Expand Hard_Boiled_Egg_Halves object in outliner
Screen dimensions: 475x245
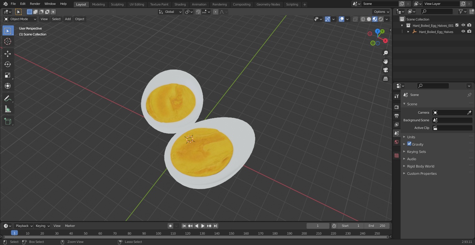coord(408,32)
